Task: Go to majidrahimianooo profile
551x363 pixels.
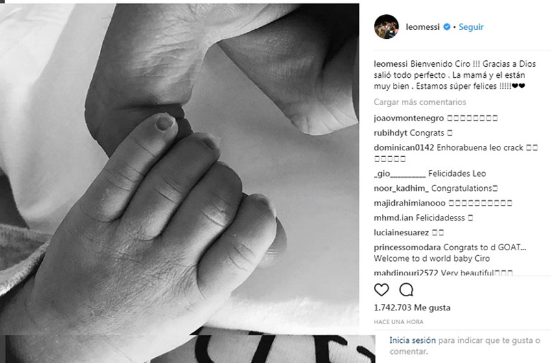Action: point(410,203)
